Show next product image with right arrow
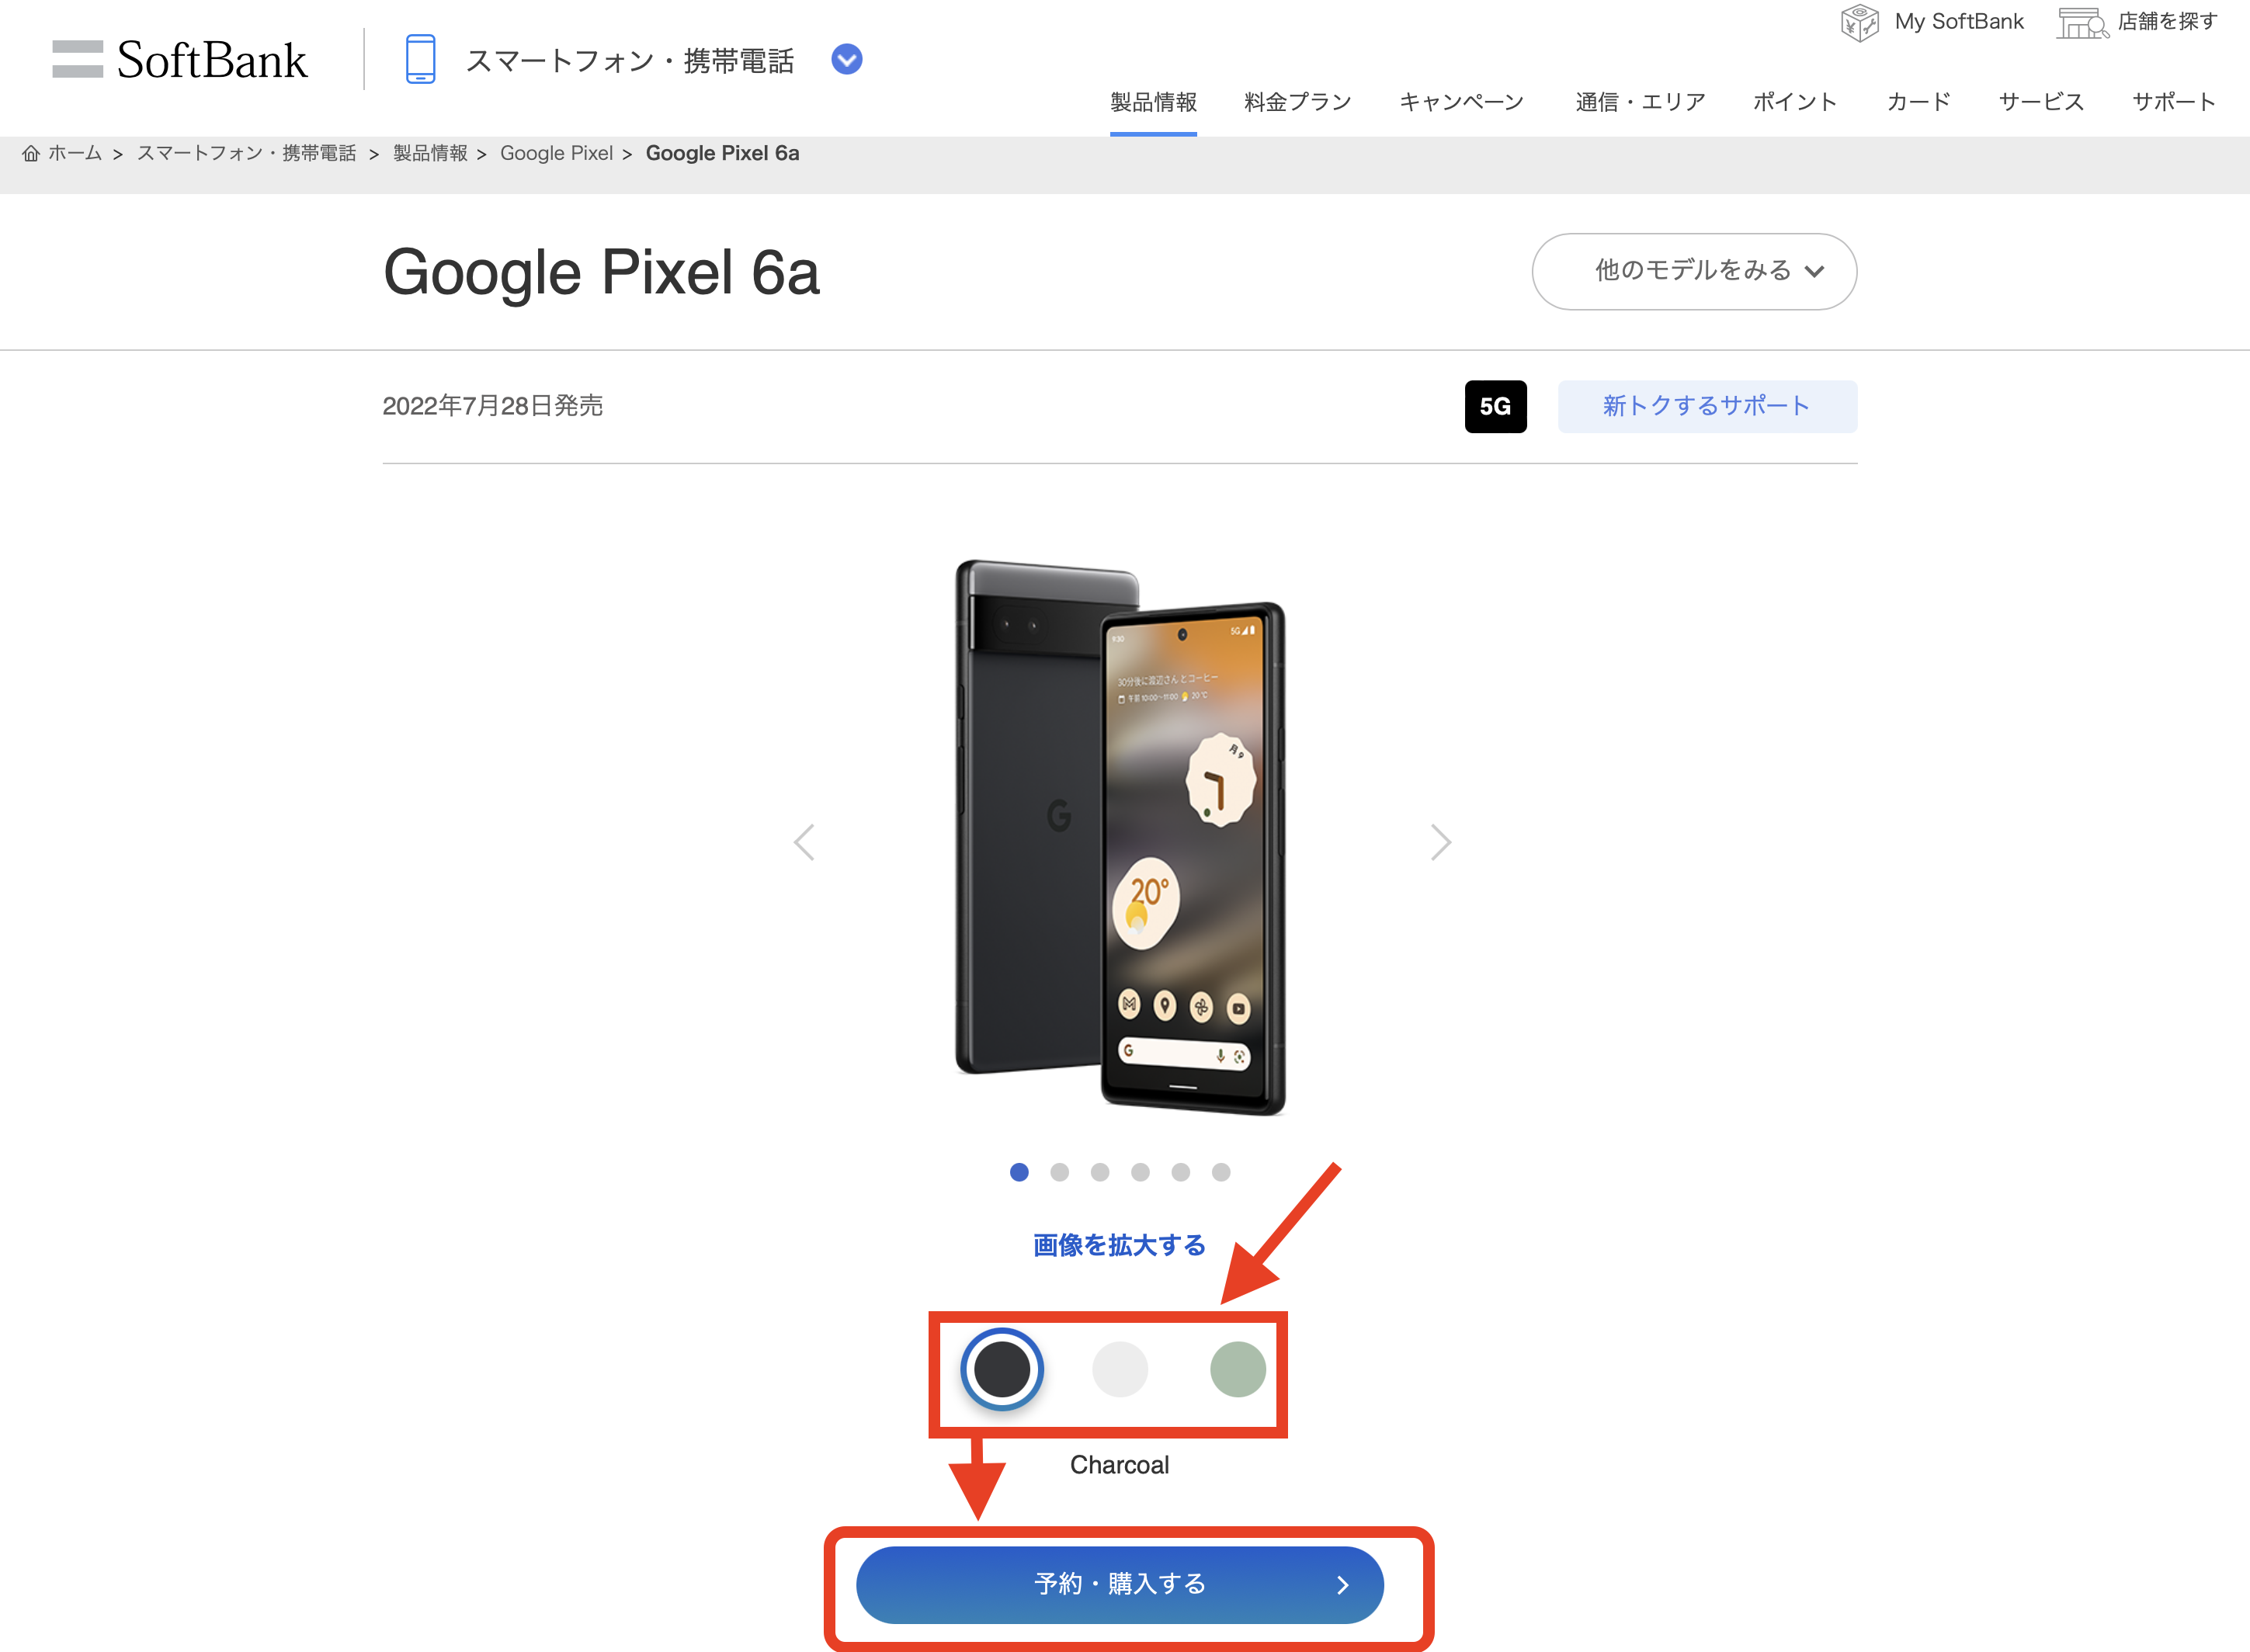 [1440, 842]
